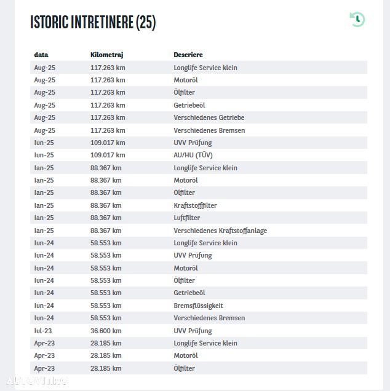Select Getriebeöl at 58.553 km
This screenshot has width=390, height=391.
point(189,293)
